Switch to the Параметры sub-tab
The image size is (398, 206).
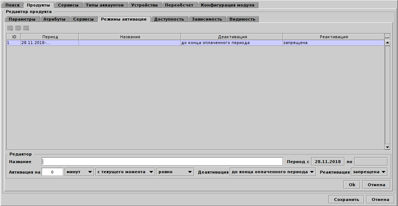pos(22,19)
